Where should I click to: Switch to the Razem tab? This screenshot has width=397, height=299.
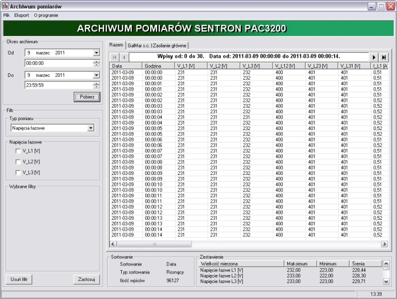(116, 45)
